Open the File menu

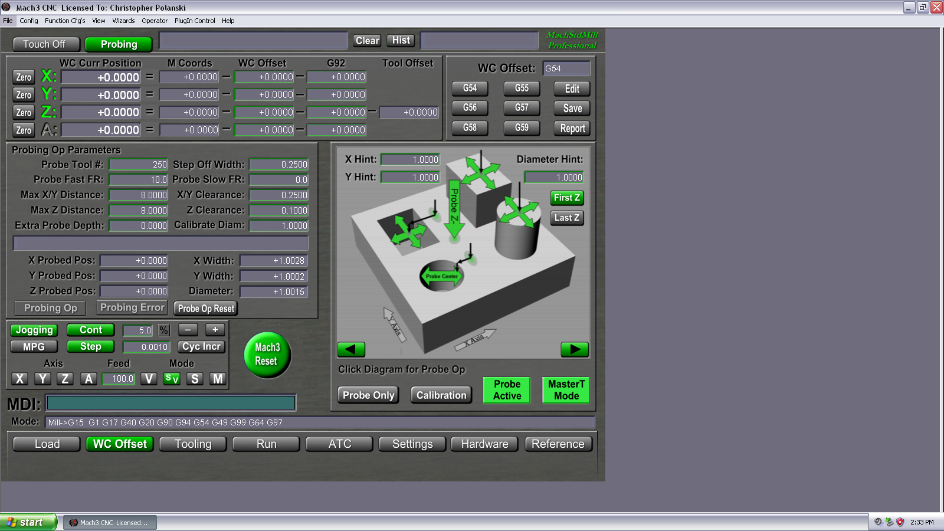(8, 21)
